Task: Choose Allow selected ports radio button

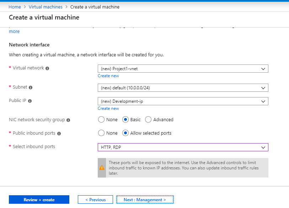Action: point(125,133)
